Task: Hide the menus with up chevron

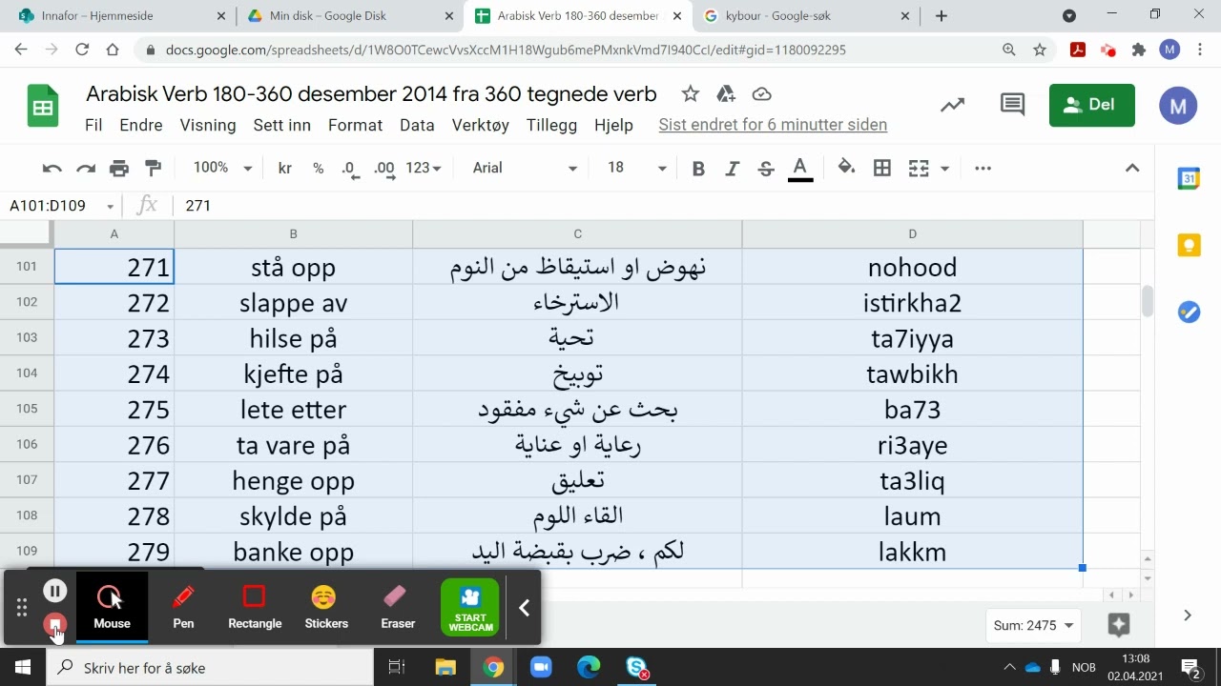Action: point(1132,169)
